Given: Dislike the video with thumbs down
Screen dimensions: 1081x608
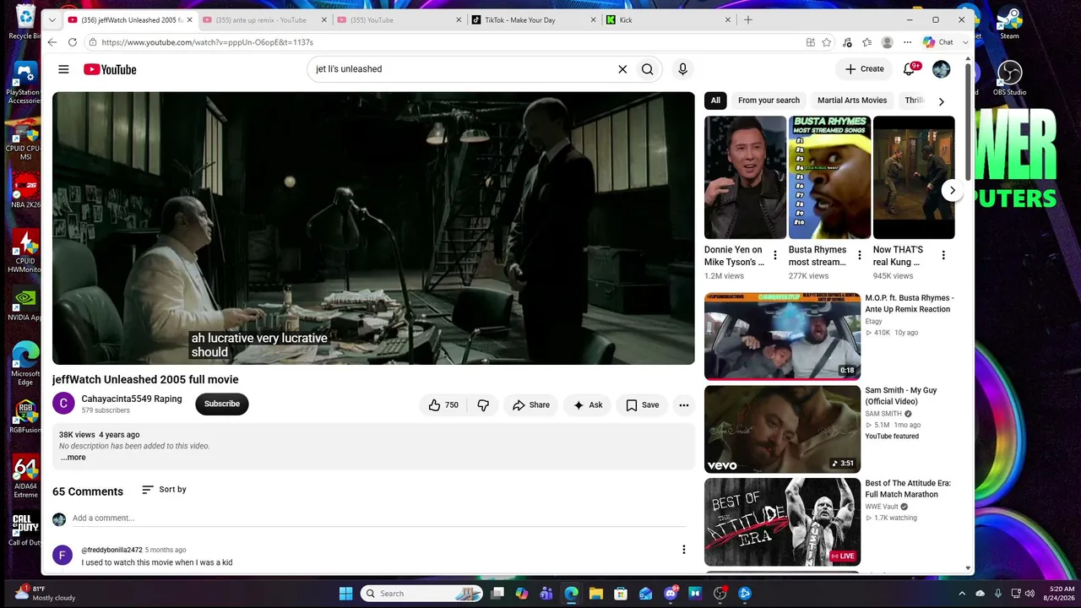Looking at the screenshot, I should click(x=483, y=405).
